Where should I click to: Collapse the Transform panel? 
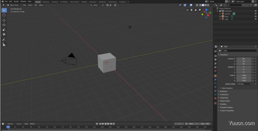point(224,55)
